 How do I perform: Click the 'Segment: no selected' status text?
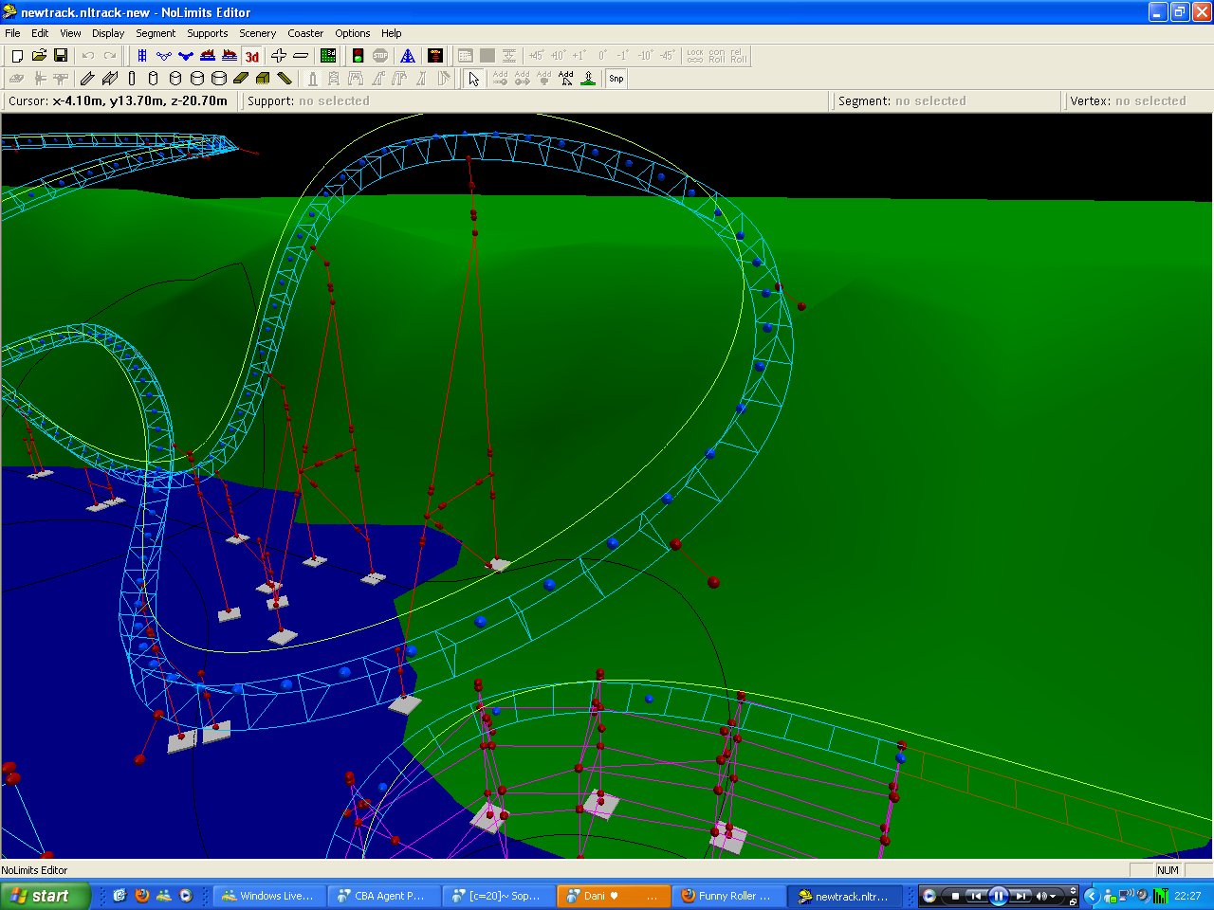coord(902,100)
